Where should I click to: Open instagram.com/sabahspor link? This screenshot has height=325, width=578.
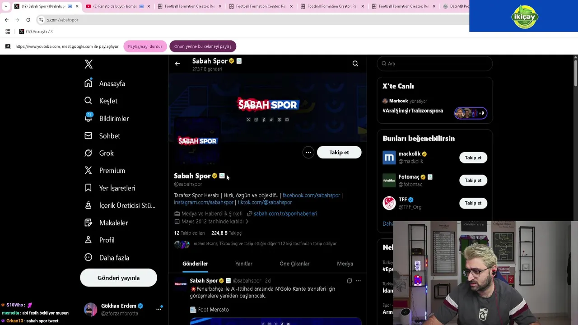204,202
